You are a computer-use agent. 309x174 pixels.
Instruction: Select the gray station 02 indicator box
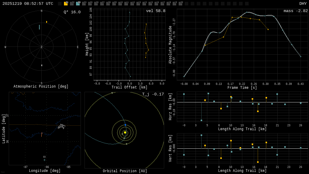click(72, 4)
